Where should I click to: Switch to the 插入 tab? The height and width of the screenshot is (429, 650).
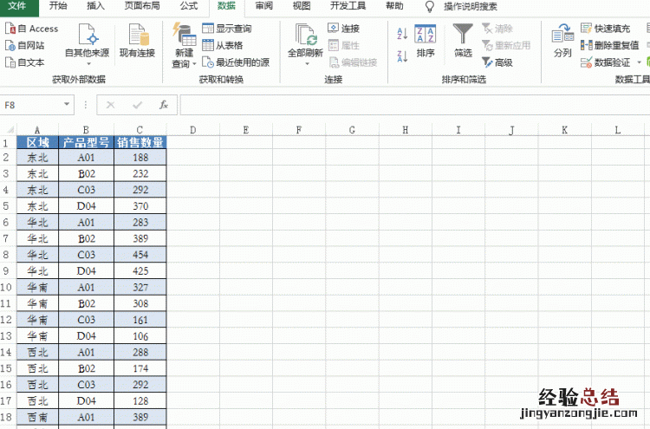95,6
